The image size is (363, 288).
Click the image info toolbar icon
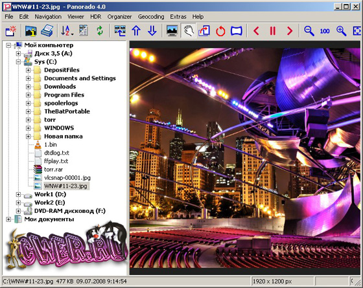coord(31,31)
